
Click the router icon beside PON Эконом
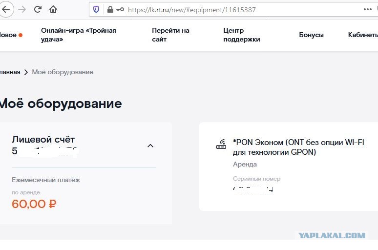click(221, 144)
